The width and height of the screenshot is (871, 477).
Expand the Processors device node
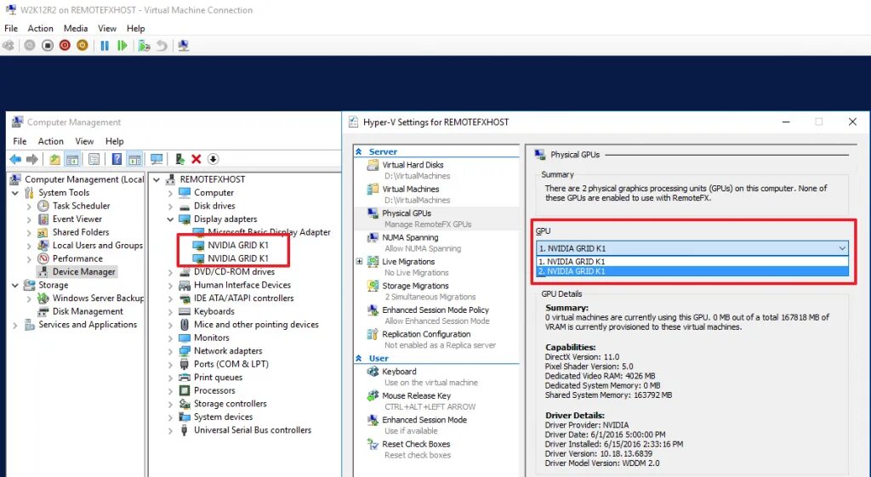click(170, 390)
